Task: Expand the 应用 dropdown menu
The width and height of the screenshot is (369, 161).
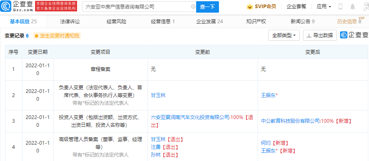Action: 324,7
